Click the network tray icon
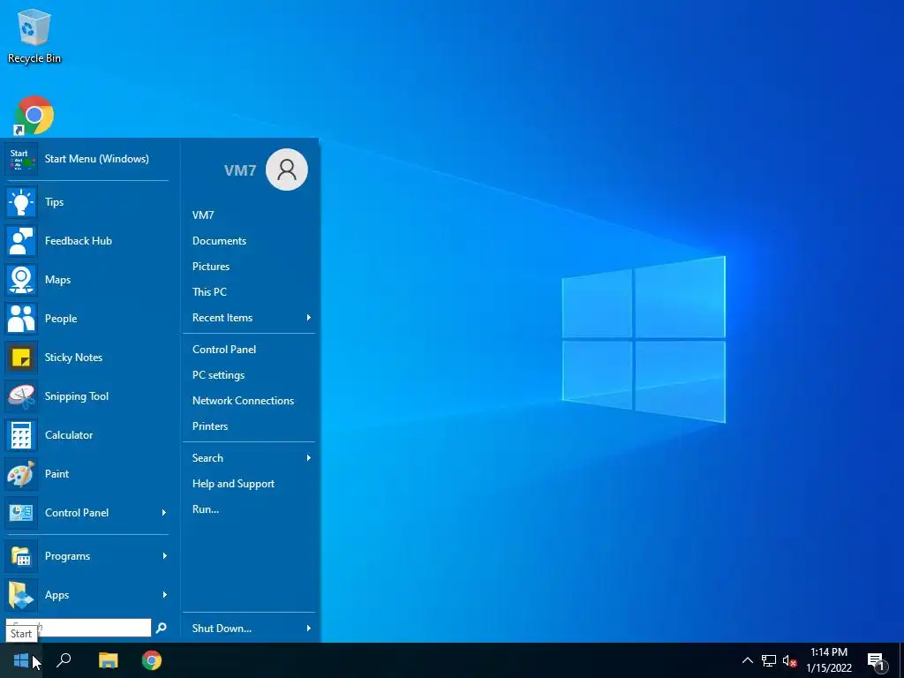Screen dimensions: 904x678 pyautogui.click(x=769, y=660)
